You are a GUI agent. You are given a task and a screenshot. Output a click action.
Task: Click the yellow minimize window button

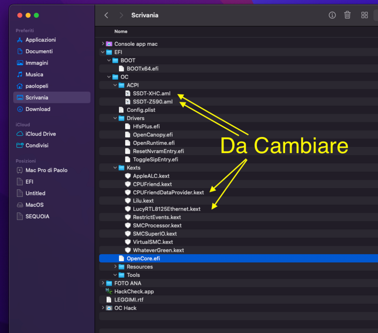click(x=28, y=16)
